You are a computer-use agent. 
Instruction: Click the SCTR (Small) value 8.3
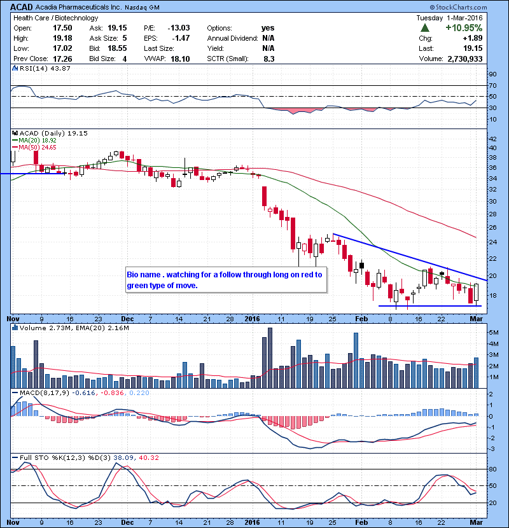pyautogui.click(x=269, y=59)
